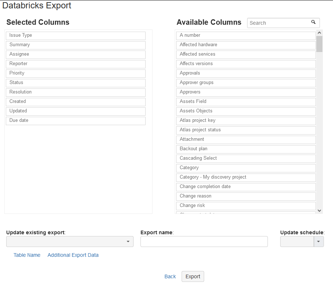Screen dimensions: 333x287
Task: Select Category - My discovery project column
Action: click(x=246, y=178)
